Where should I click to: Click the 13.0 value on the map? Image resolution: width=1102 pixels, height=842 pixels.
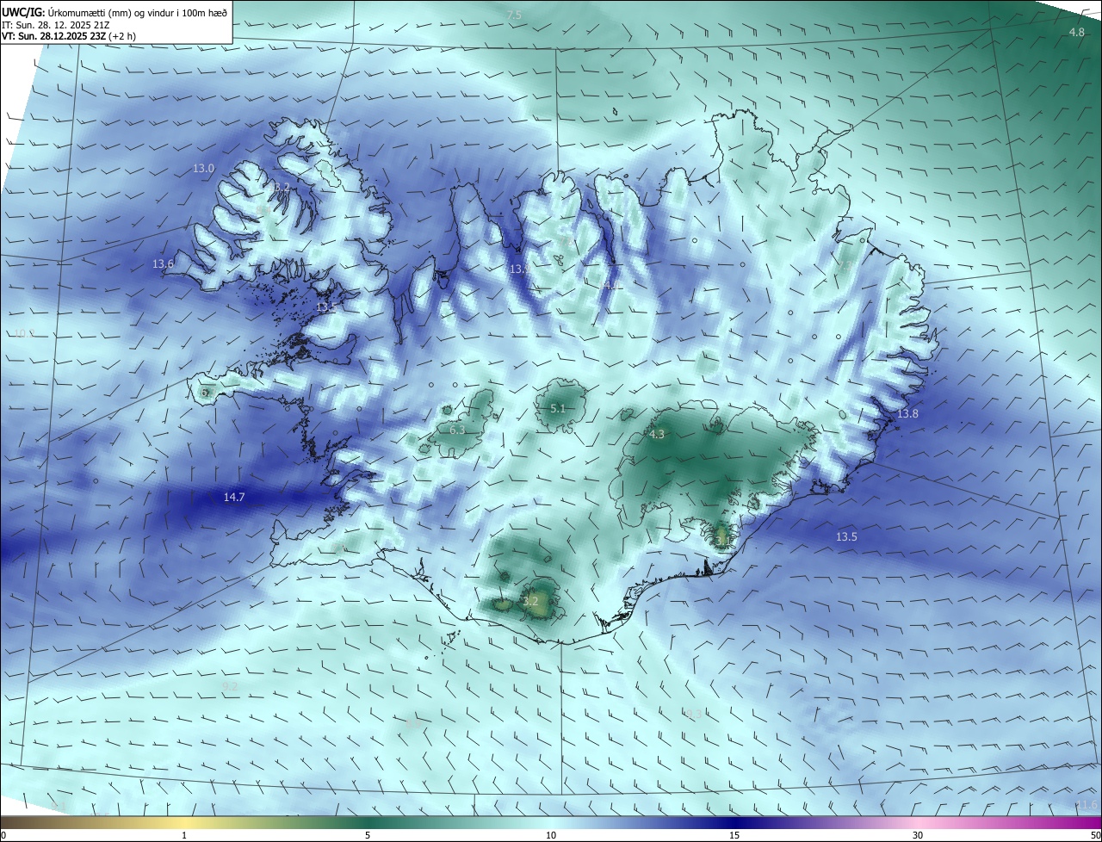[203, 169]
